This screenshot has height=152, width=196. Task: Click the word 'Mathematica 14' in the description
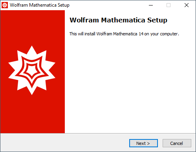pos(128,34)
